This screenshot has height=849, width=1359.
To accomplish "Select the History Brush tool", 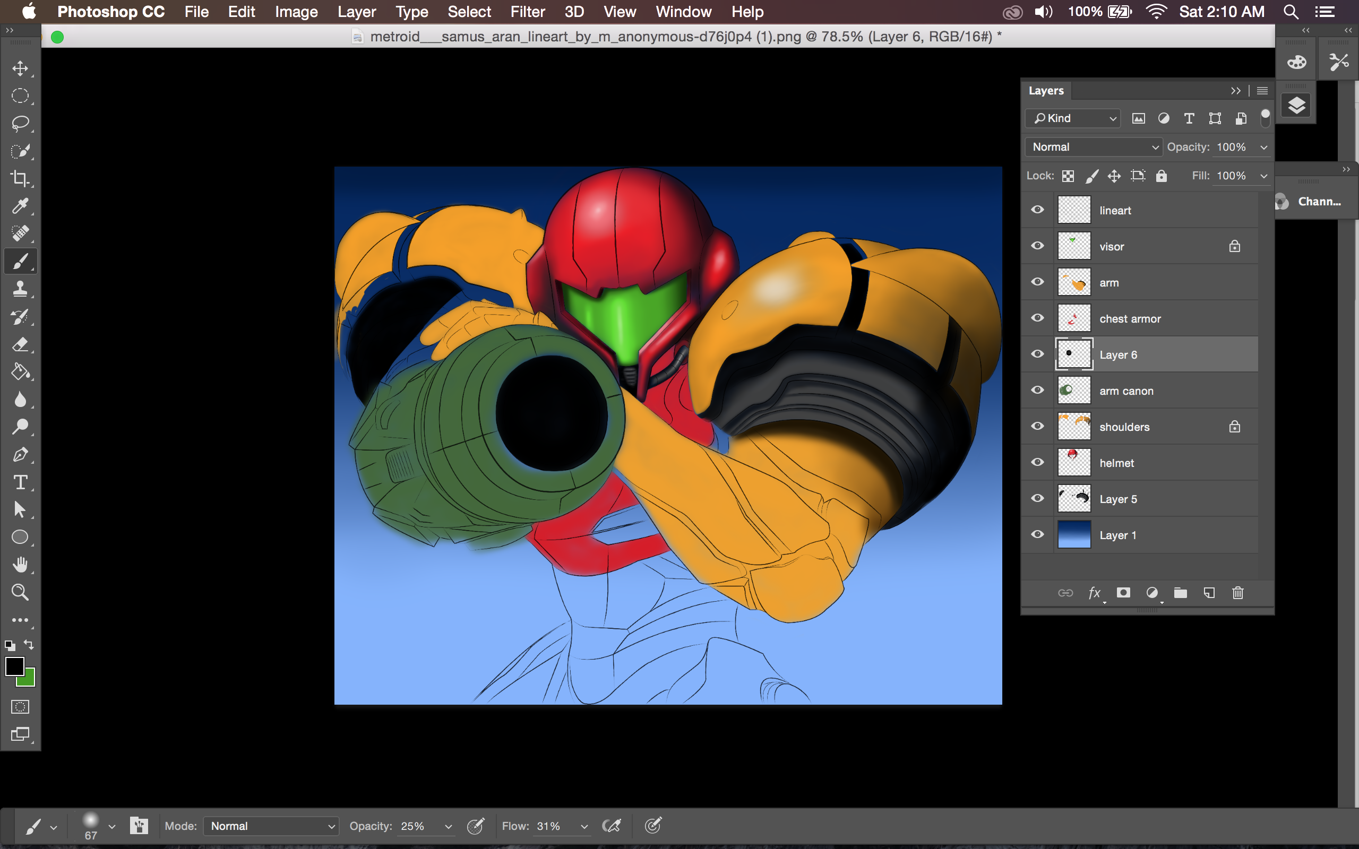I will (20, 316).
